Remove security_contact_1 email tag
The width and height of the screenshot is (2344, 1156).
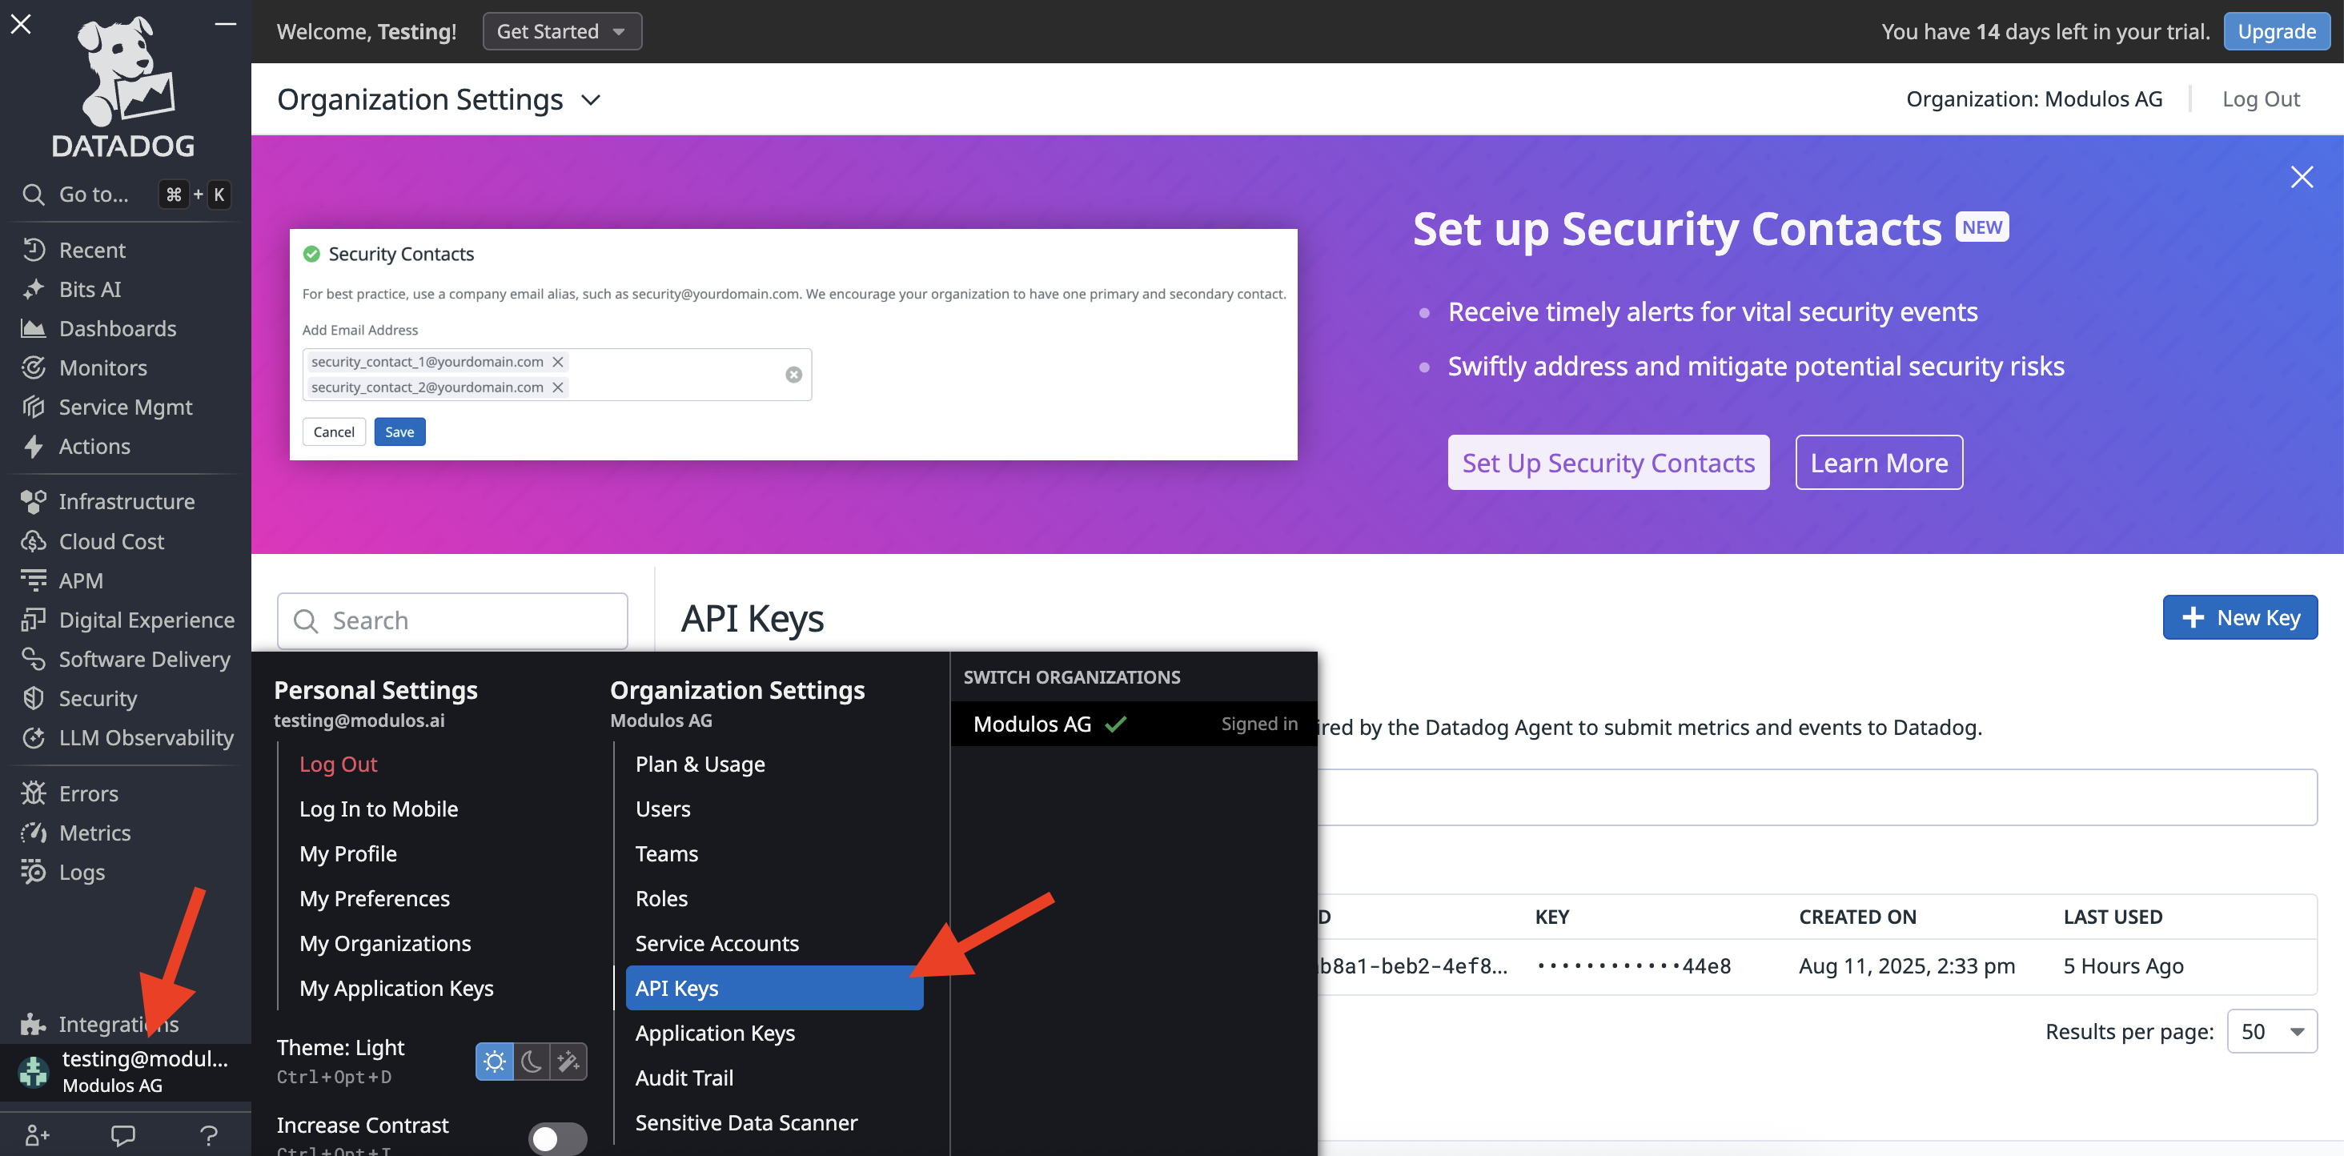coord(558,361)
